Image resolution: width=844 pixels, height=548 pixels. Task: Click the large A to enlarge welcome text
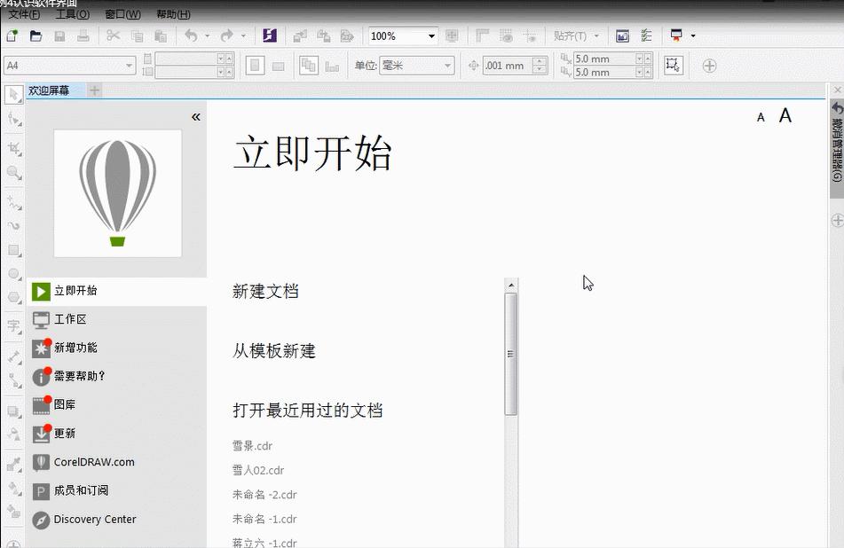[x=785, y=115]
